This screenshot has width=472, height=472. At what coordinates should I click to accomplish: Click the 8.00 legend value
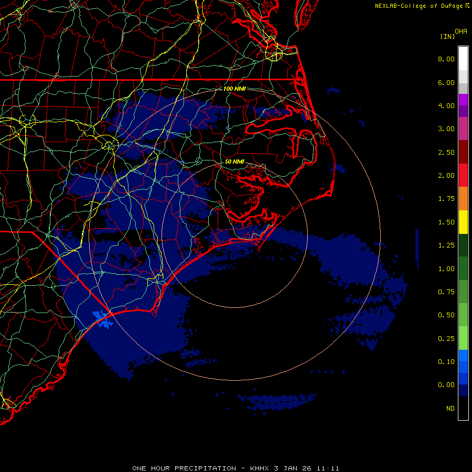(446, 59)
